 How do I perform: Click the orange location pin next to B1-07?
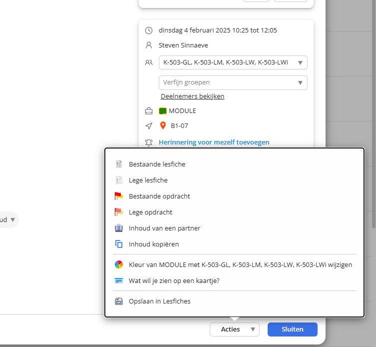point(163,125)
